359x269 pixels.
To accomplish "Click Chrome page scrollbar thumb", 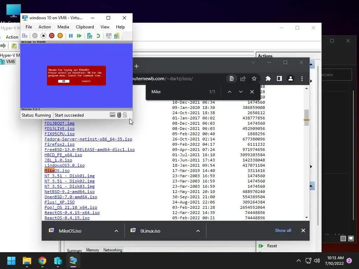I will coord(306,118).
